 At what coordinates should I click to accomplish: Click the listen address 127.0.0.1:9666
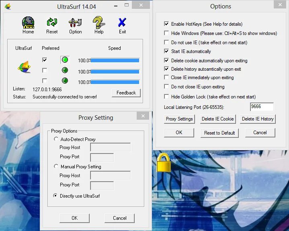(47, 90)
